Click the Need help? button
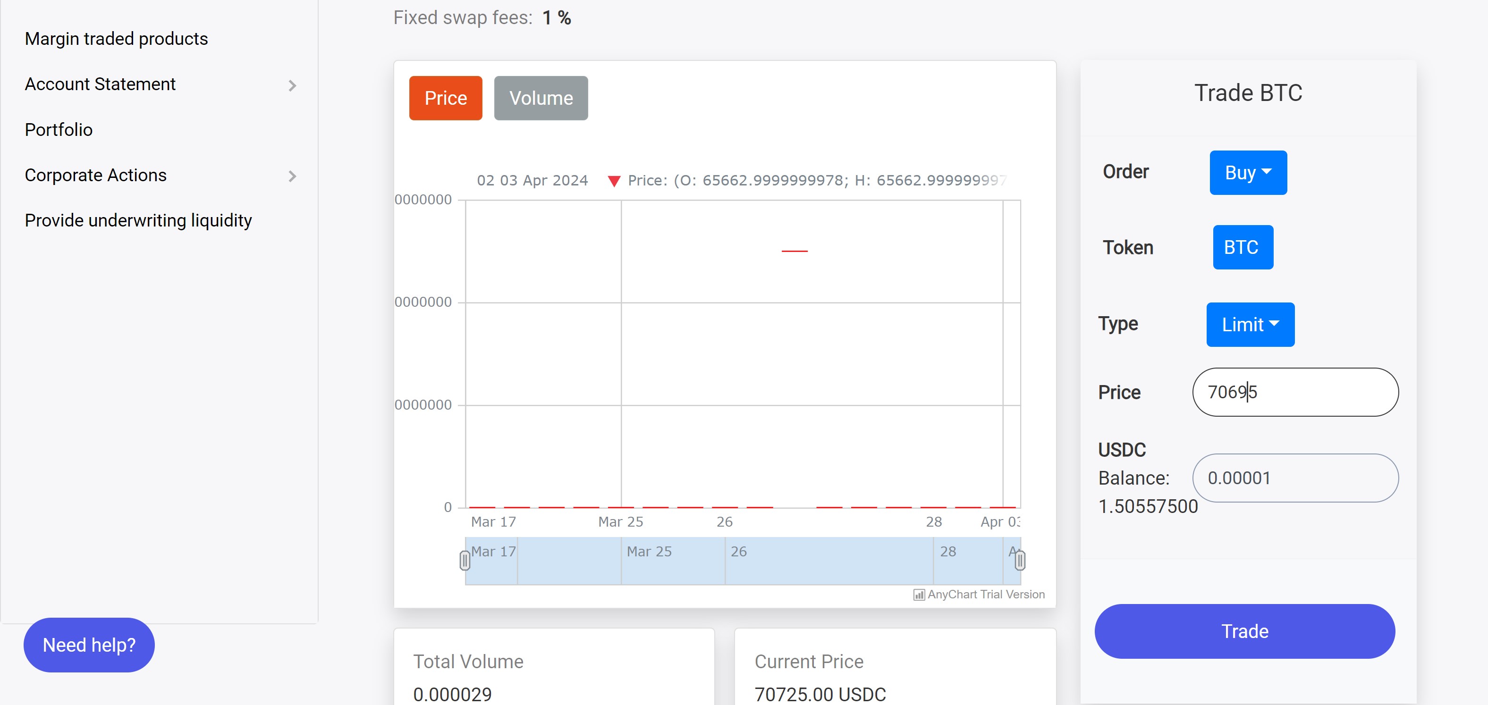 (x=89, y=645)
